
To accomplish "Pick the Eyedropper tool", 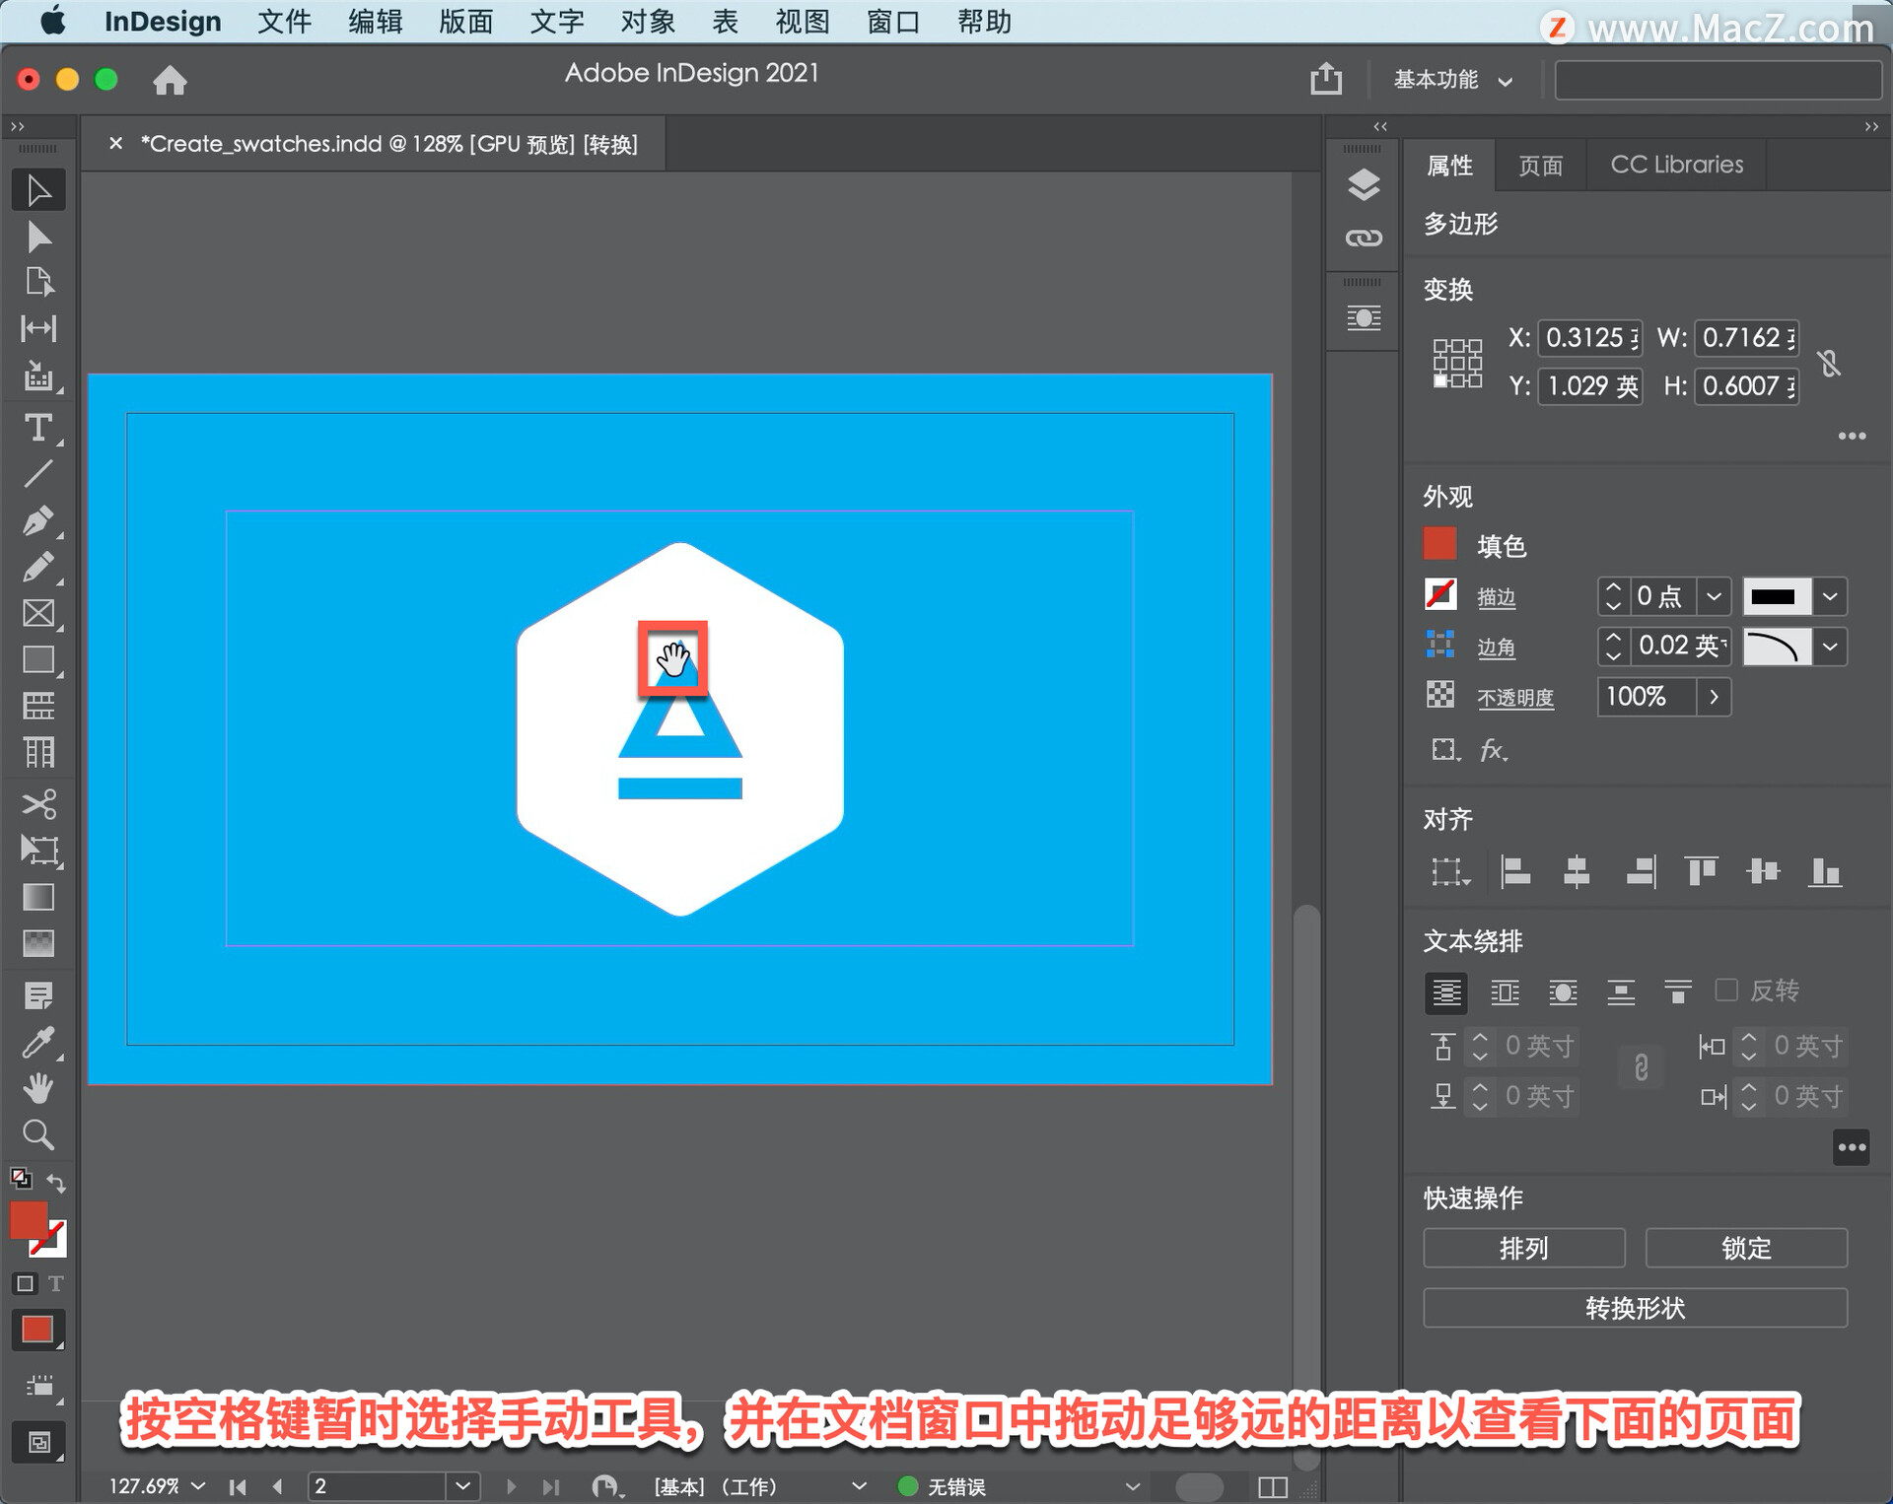I will pyautogui.click(x=38, y=1042).
